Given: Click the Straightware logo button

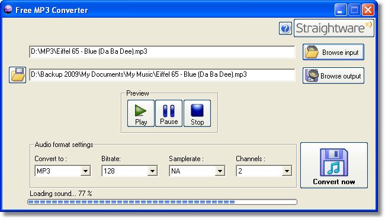Looking at the screenshot, I should [x=334, y=28].
